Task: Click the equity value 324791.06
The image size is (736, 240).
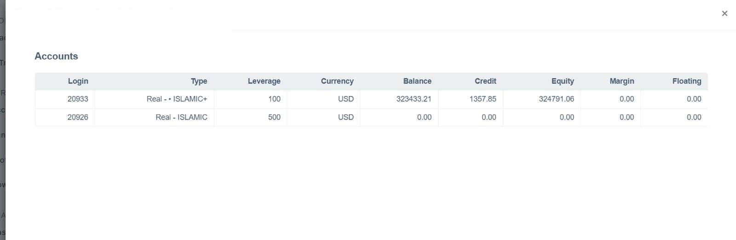Action: (556, 99)
